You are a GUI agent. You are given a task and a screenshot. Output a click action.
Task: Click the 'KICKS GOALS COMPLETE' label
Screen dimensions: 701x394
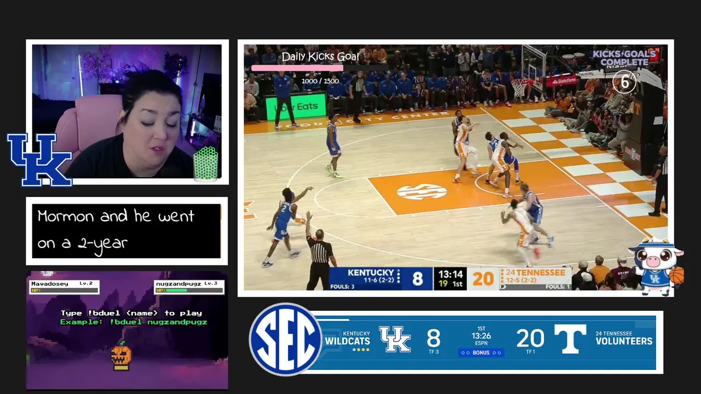(x=624, y=58)
